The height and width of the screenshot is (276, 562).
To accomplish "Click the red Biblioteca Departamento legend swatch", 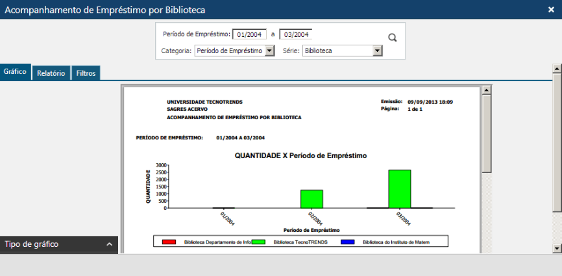I will click(169, 242).
